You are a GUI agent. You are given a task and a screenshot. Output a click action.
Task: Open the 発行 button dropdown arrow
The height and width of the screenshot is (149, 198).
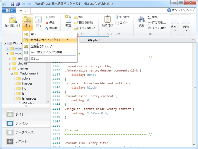click(28, 29)
